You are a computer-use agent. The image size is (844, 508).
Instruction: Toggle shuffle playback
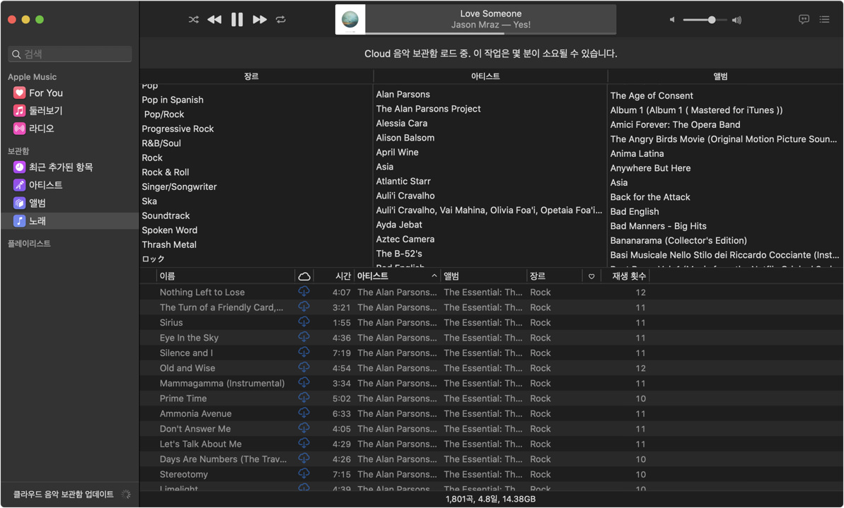pos(194,19)
